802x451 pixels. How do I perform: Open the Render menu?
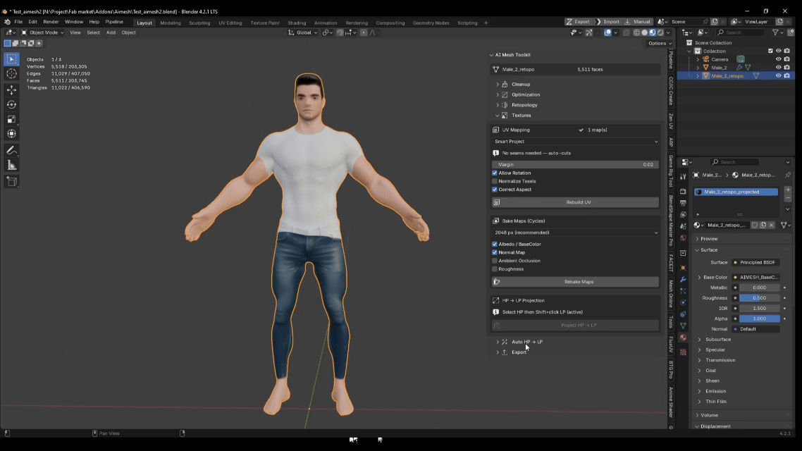(51, 22)
